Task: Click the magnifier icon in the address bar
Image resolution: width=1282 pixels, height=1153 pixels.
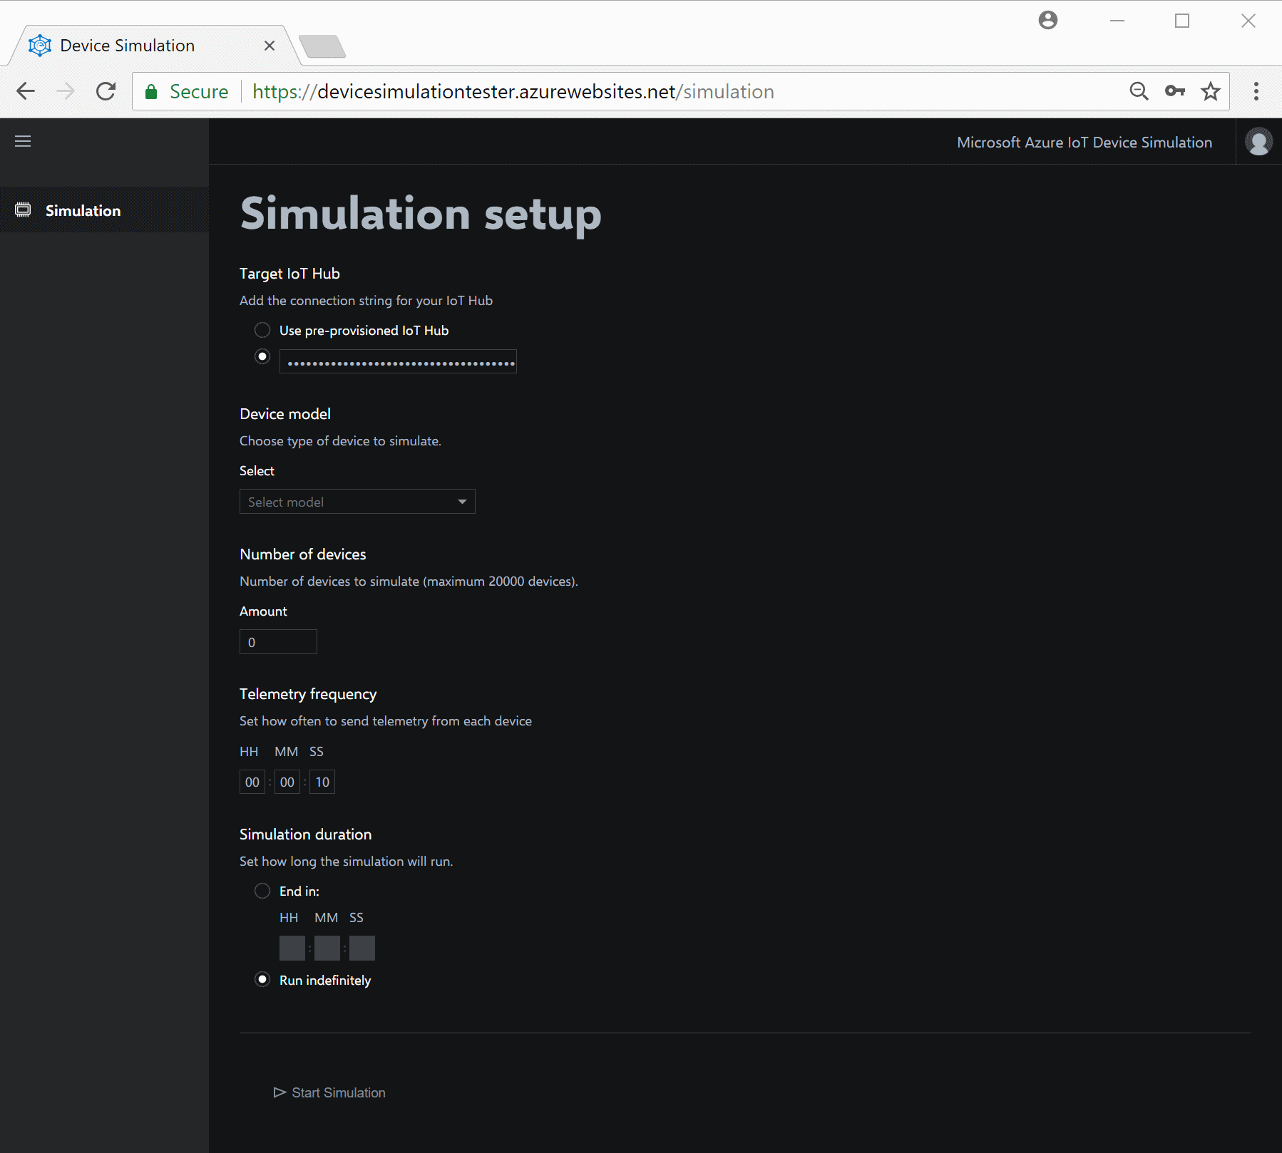Action: [x=1139, y=91]
